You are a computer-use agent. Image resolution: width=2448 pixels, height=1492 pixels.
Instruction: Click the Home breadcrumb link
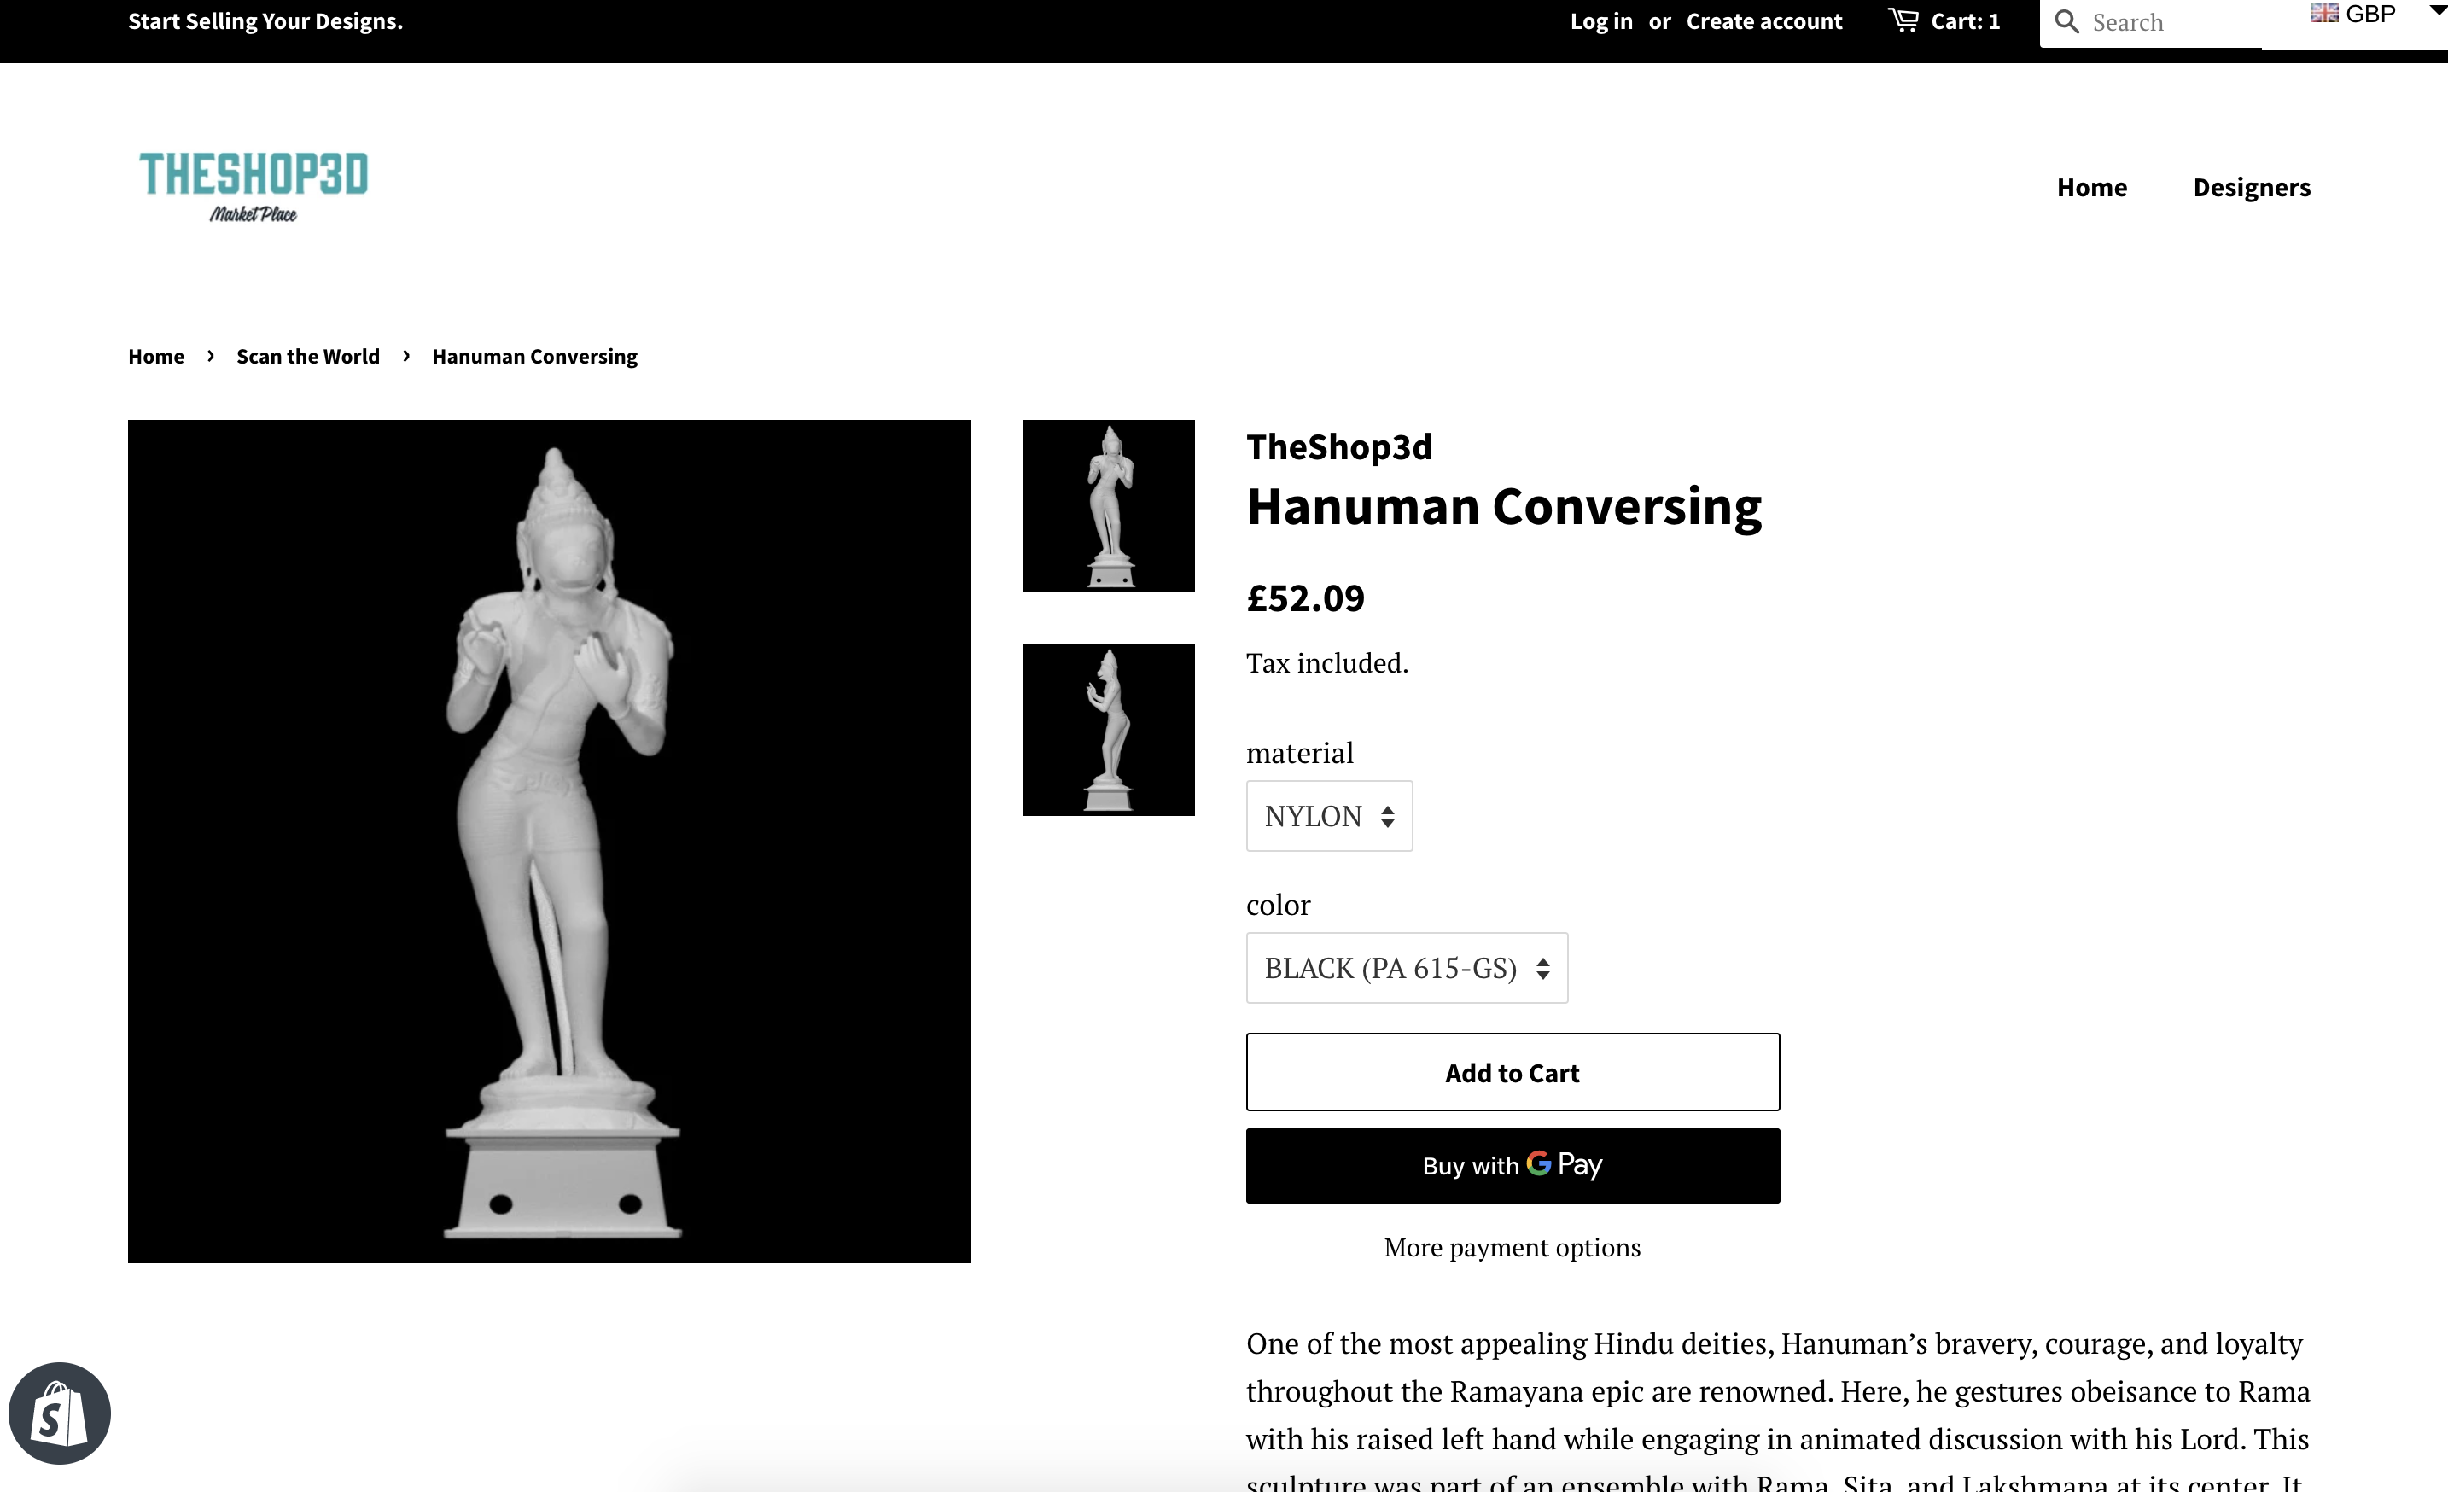click(x=156, y=356)
